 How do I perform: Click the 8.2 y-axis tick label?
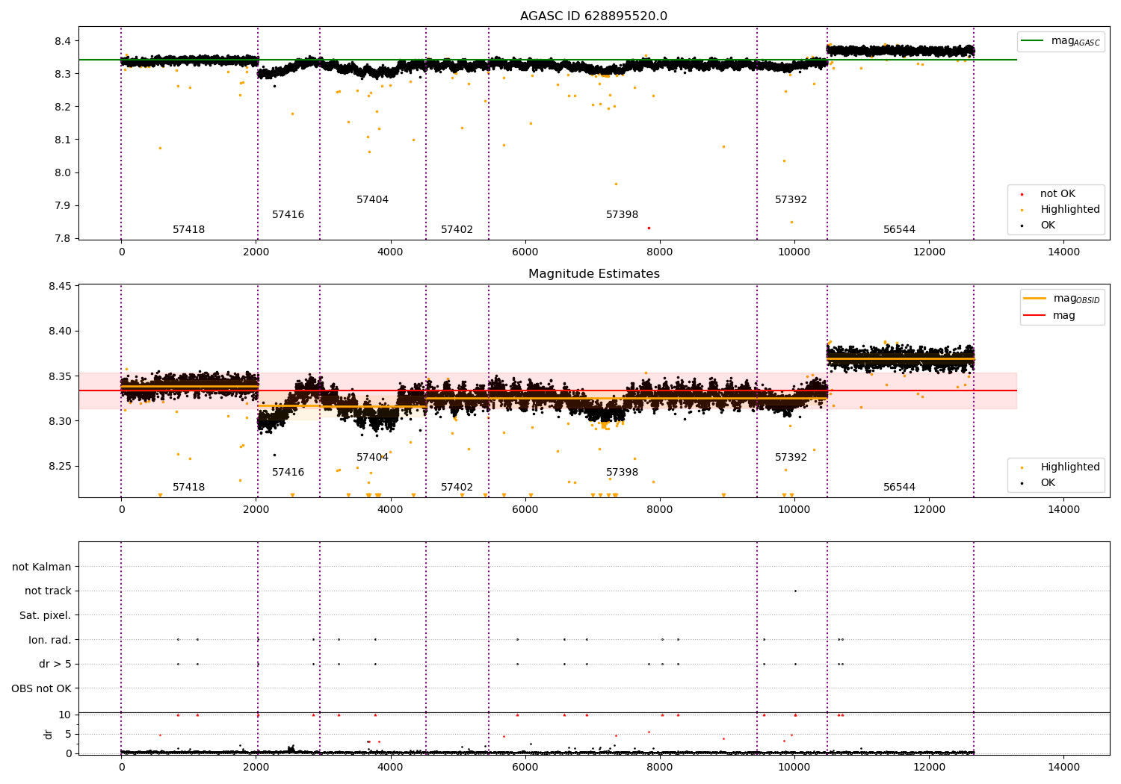(62, 108)
